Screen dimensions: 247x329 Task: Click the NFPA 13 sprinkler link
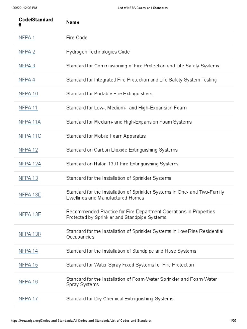pyautogui.click(x=28, y=178)
